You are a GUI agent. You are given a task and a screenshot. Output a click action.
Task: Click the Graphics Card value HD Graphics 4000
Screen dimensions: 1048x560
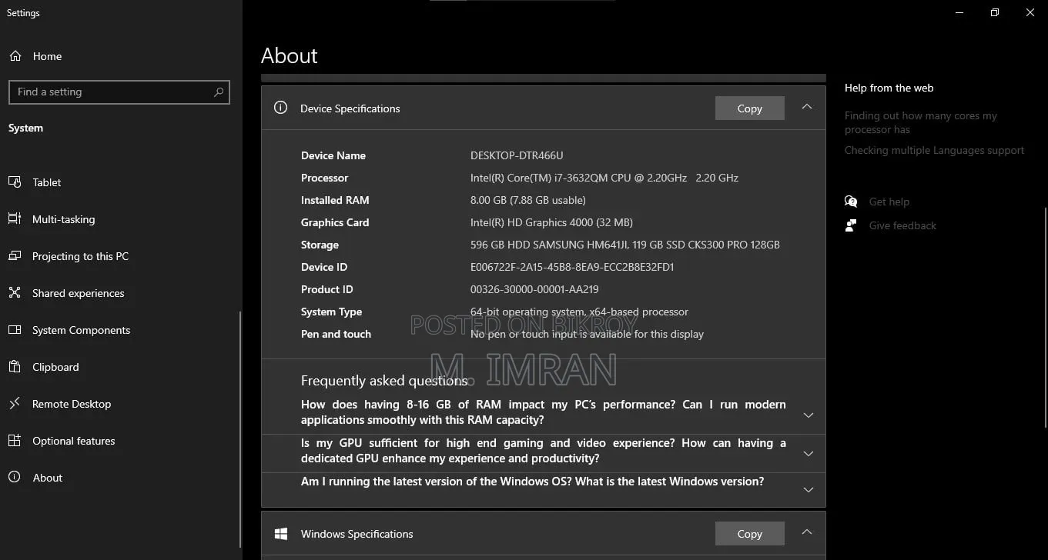(551, 222)
